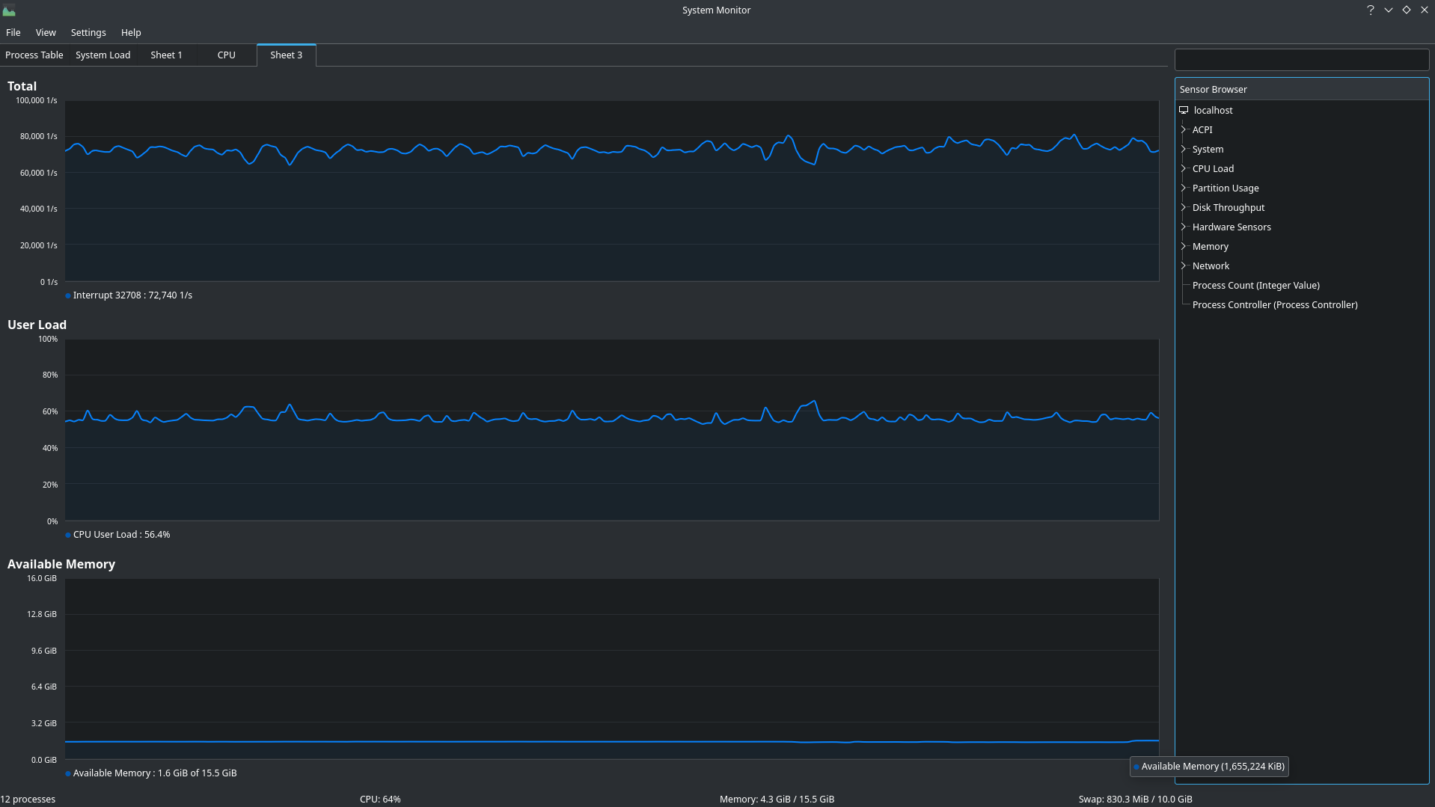Switch to the Sheet 1 tab
This screenshot has width=1435, height=807.
point(166,55)
